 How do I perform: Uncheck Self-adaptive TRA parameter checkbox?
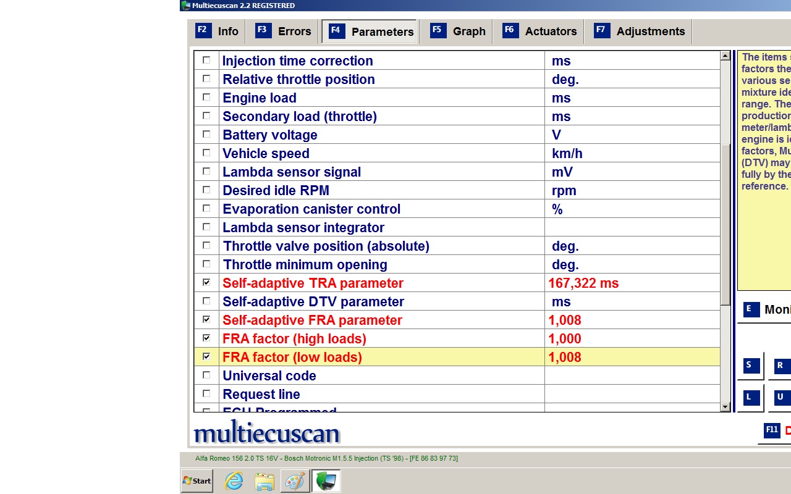coord(206,283)
